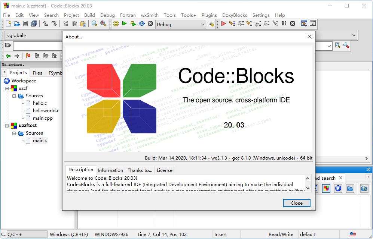Collapse the uzzf project node
Screen dimensions: 373x239
7,88
